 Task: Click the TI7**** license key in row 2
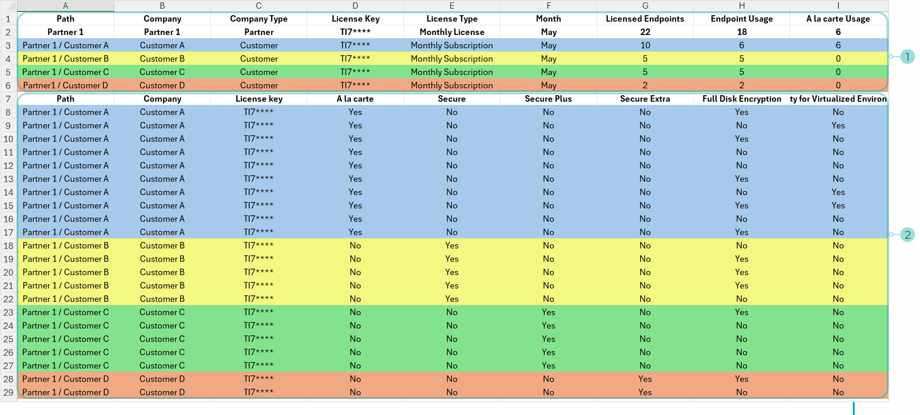[x=355, y=32]
